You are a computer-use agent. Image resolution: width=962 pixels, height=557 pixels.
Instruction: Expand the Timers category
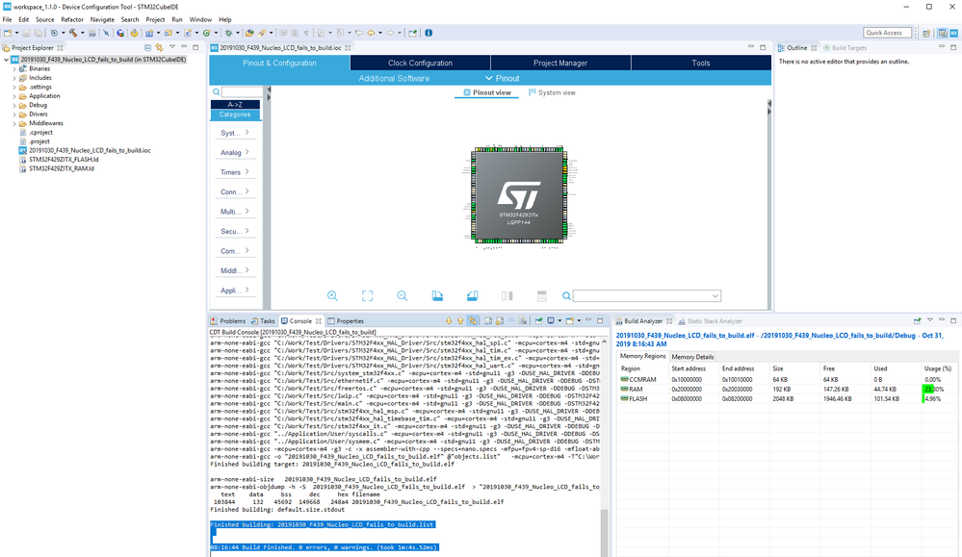[x=235, y=172]
